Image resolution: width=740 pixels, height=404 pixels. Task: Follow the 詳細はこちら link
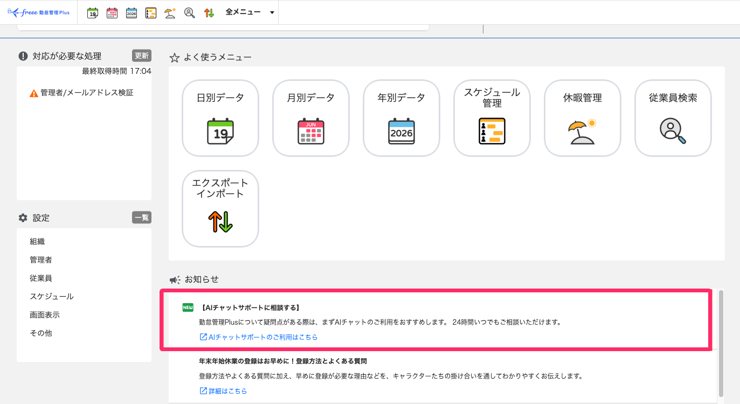[223, 391]
